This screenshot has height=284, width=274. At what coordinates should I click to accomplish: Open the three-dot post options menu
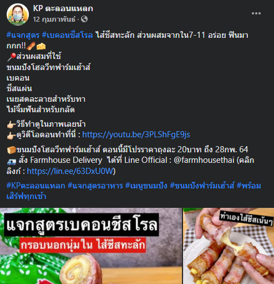256,13
